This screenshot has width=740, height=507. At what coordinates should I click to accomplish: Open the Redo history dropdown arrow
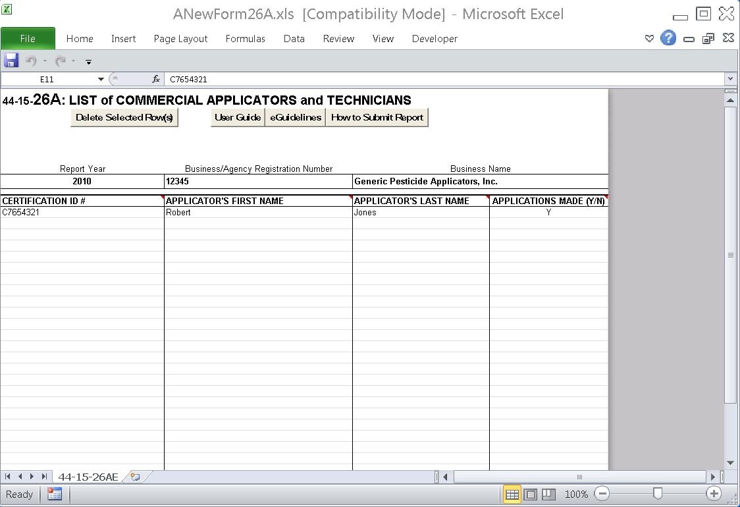[x=73, y=61]
